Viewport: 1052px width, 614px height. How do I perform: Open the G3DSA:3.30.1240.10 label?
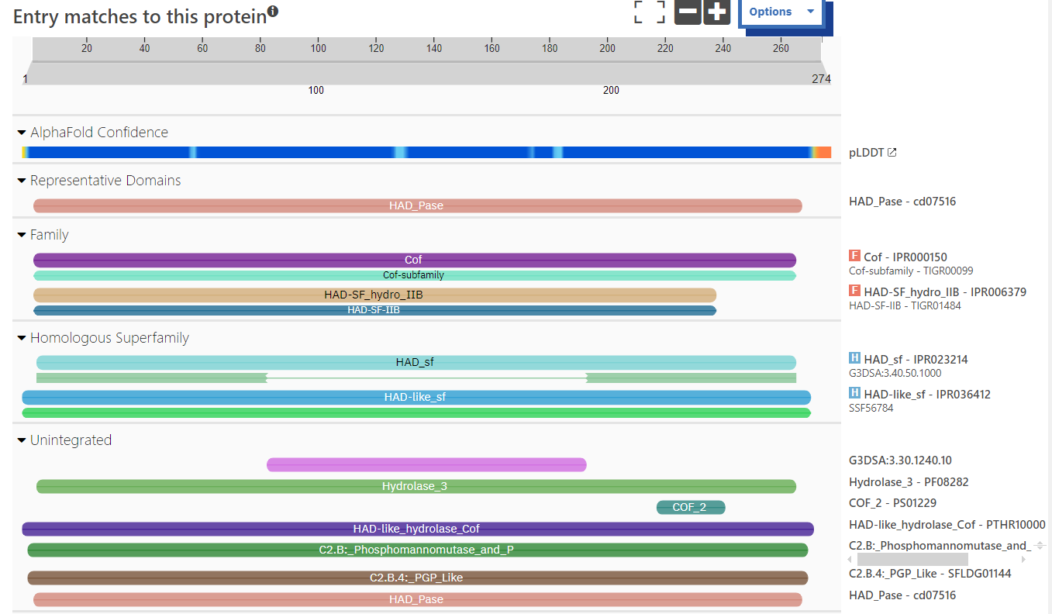click(900, 461)
